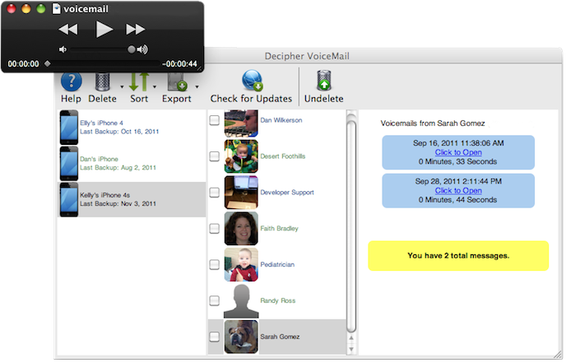
Task: Click the Dan's iPhone phone icon
Action: tap(69, 164)
